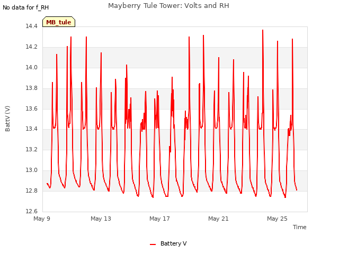Click the 13.6 y-axis tick label
339x254 pixels.
[32, 108]
